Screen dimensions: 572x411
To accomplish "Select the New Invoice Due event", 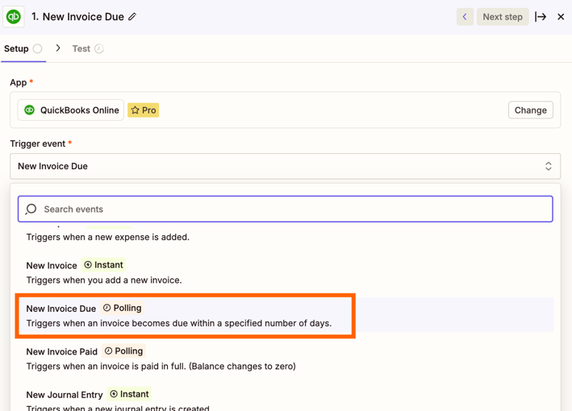I will [x=286, y=315].
